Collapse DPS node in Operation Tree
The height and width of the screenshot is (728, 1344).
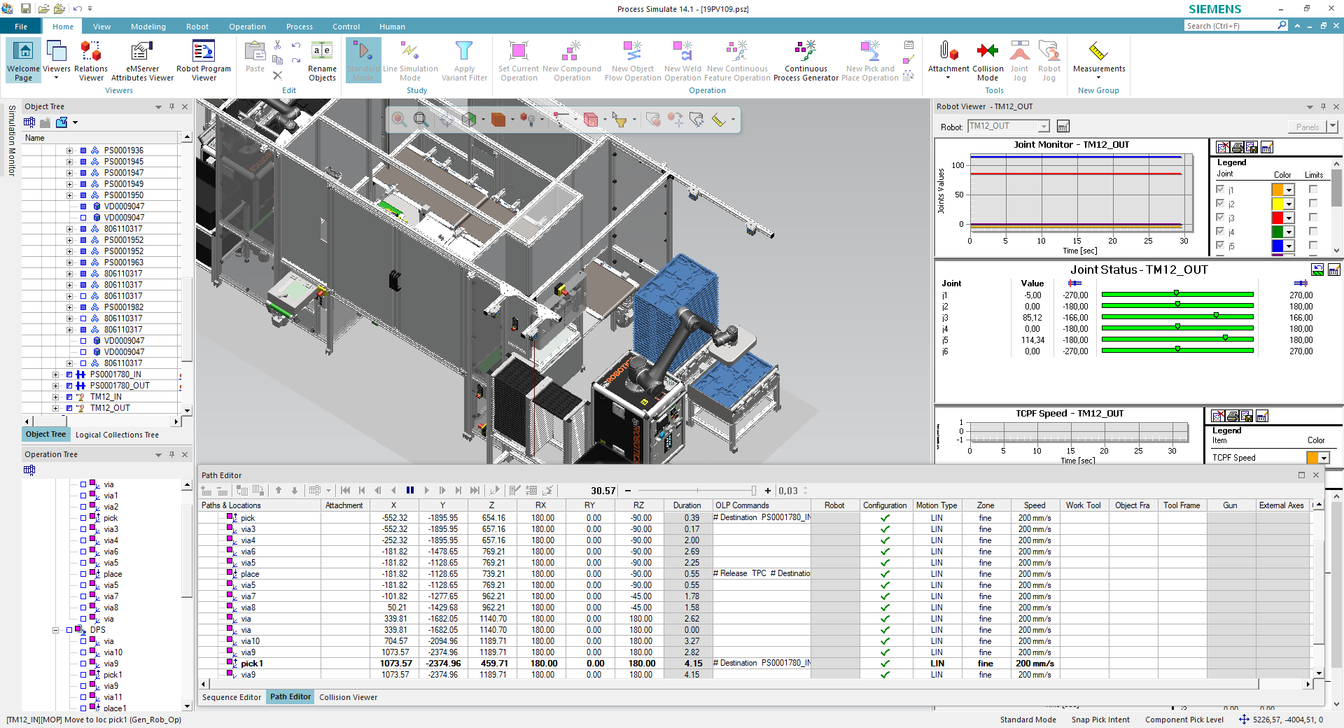click(55, 630)
